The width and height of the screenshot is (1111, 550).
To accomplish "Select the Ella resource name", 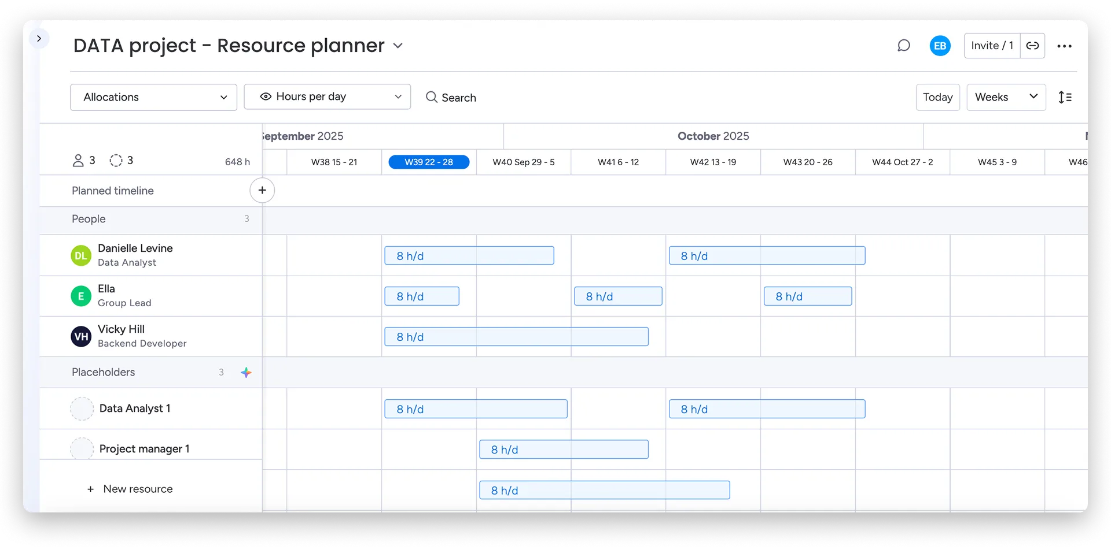I will (x=106, y=289).
